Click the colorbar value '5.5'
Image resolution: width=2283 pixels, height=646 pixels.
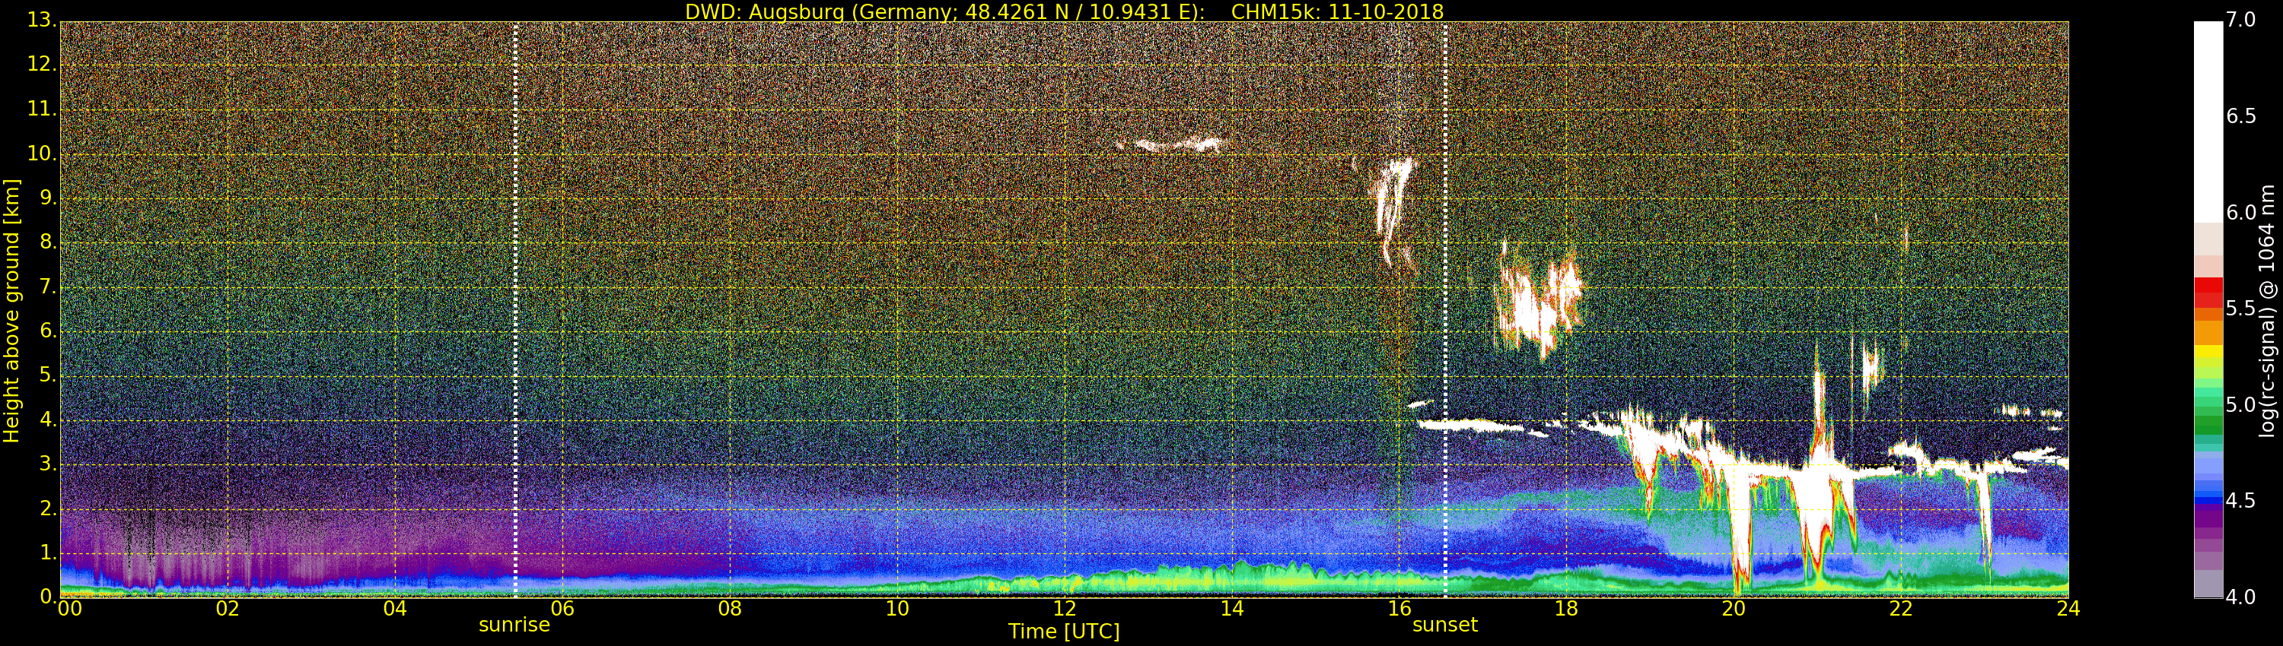(x=2240, y=308)
